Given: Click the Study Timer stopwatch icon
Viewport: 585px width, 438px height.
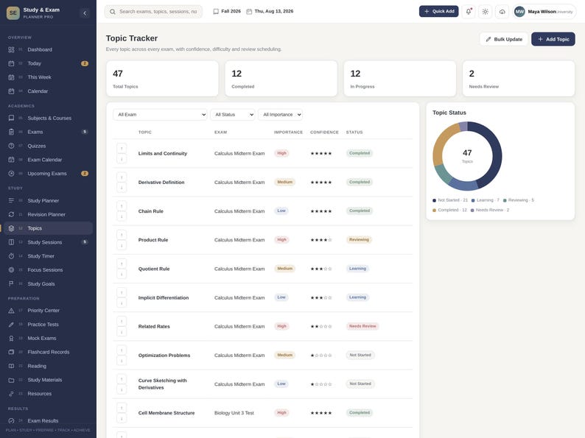Looking at the screenshot, I should click(x=11, y=256).
